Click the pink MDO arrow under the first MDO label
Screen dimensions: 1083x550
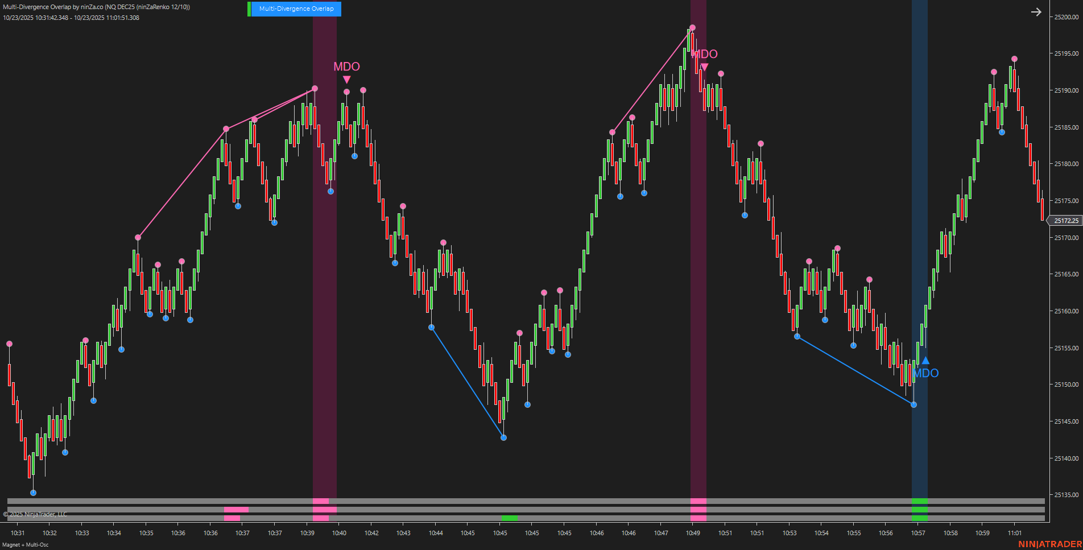point(346,79)
